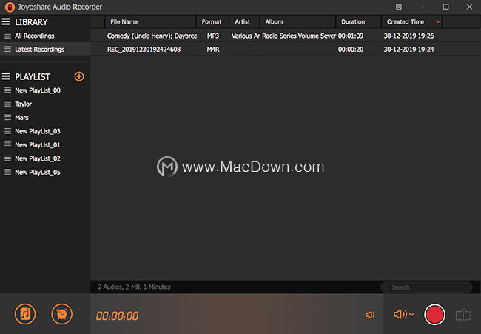Screen dimensions: 481x334
Task: Minimize the Joyoshare window
Action: (423, 7)
